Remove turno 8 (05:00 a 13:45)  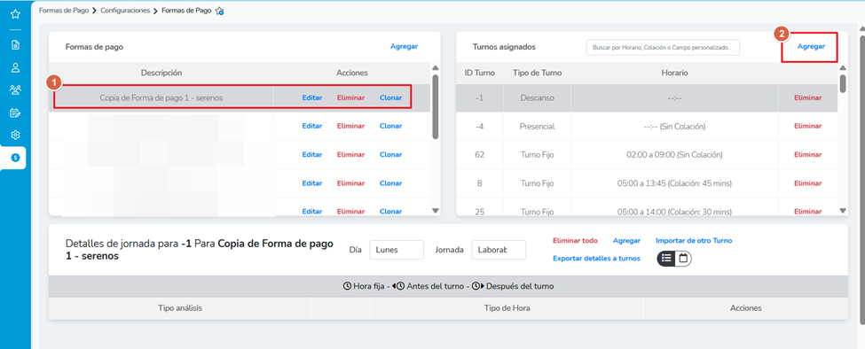[807, 183]
